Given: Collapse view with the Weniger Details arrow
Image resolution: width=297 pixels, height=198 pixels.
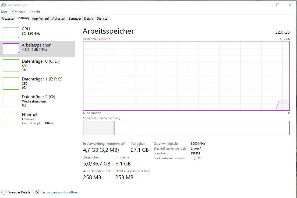Looking at the screenshot, I should point(4,192).
